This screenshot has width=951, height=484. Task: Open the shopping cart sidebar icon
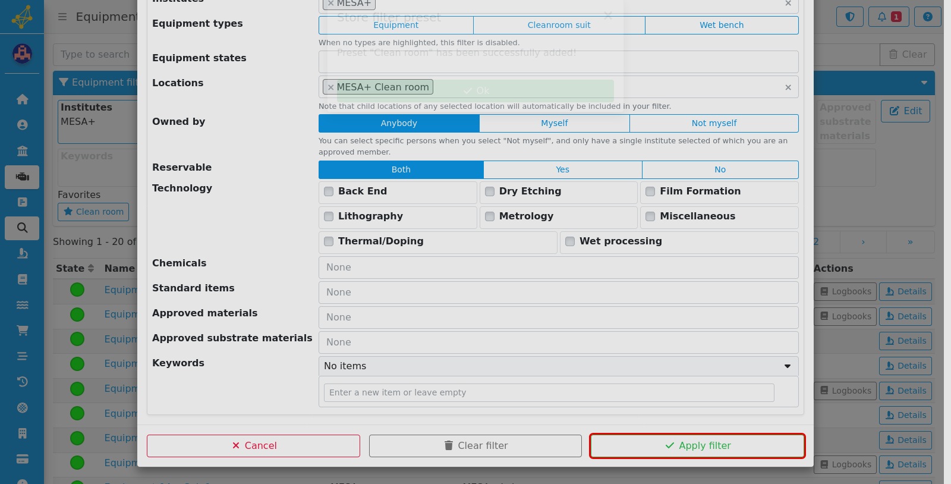pos(22,330)
